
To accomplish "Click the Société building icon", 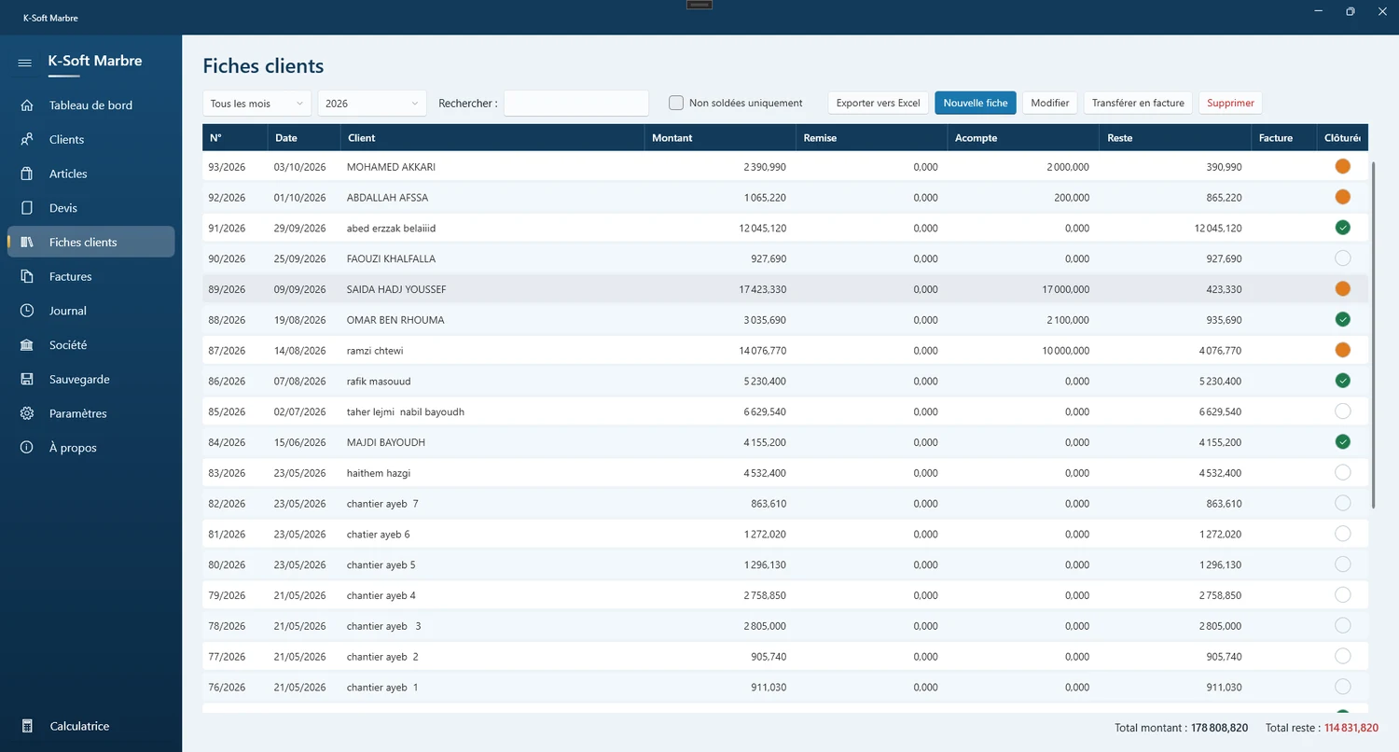I will 27,345.
